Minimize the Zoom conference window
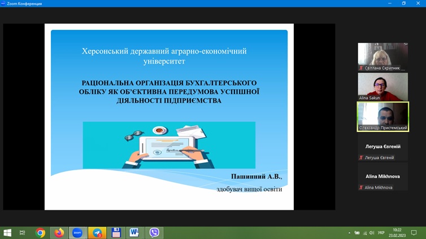This screenshot has width=426, height=239. (390, 3)
